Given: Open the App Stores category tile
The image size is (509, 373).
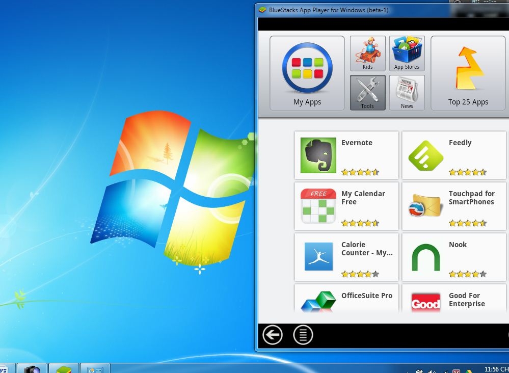Looking at the screenshot, I should click(407, 53).
